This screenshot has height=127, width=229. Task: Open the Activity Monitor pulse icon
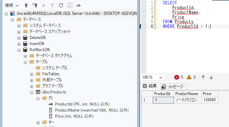(x=78, y=6)
